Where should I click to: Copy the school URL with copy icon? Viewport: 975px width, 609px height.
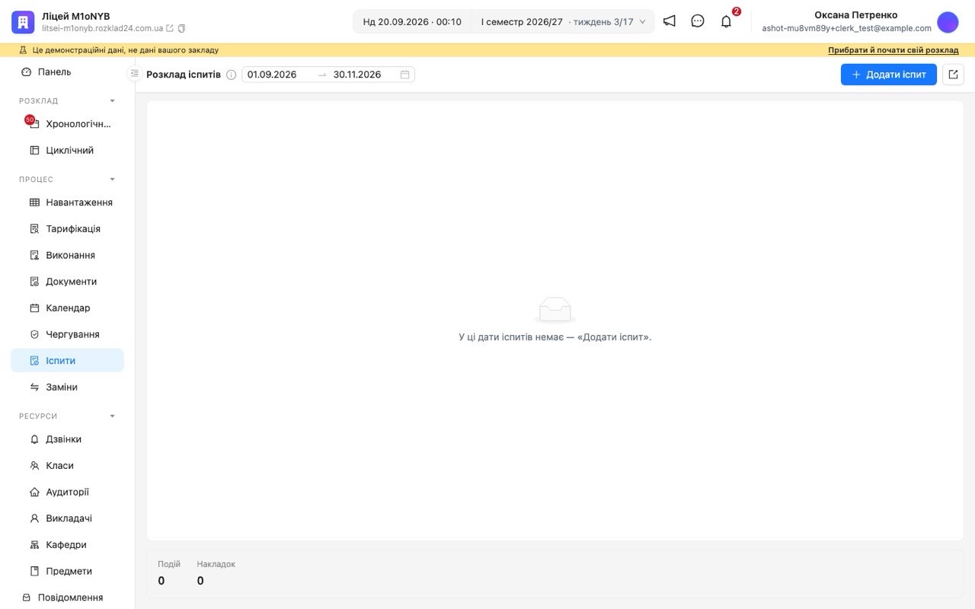[x=181, y=28]
